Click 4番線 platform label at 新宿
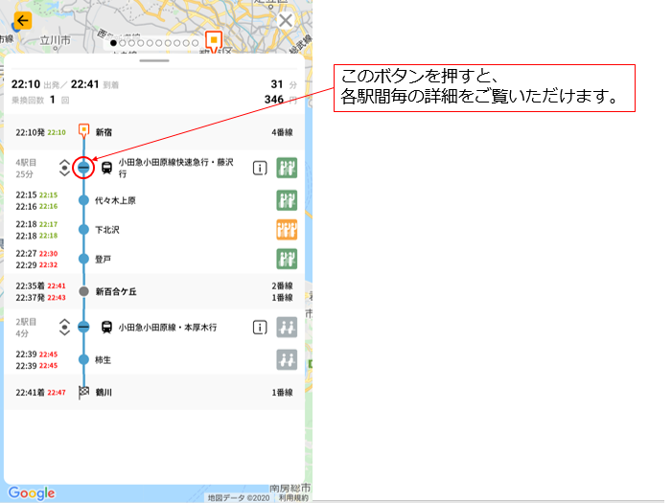Screen dimensions: 672x503 point(282,132)
